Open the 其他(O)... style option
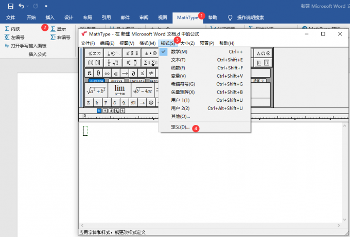The width and height of the screenshot is (350, 237). click(204, 116)
